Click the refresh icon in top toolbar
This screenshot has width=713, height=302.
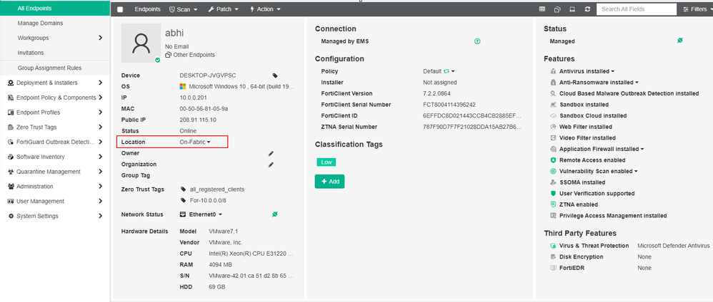tap(587, 9)
